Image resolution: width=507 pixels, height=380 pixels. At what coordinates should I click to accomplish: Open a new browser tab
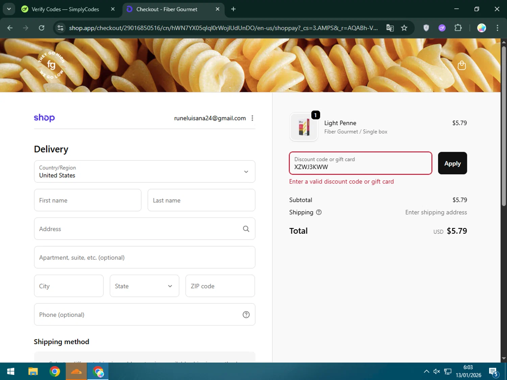pyautogui.click(x=233, y=9)
